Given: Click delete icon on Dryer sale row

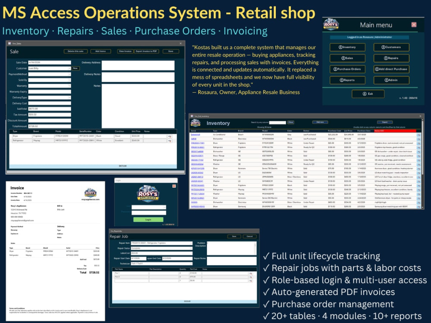Looking at the screenshot, I should click(169, 136).
